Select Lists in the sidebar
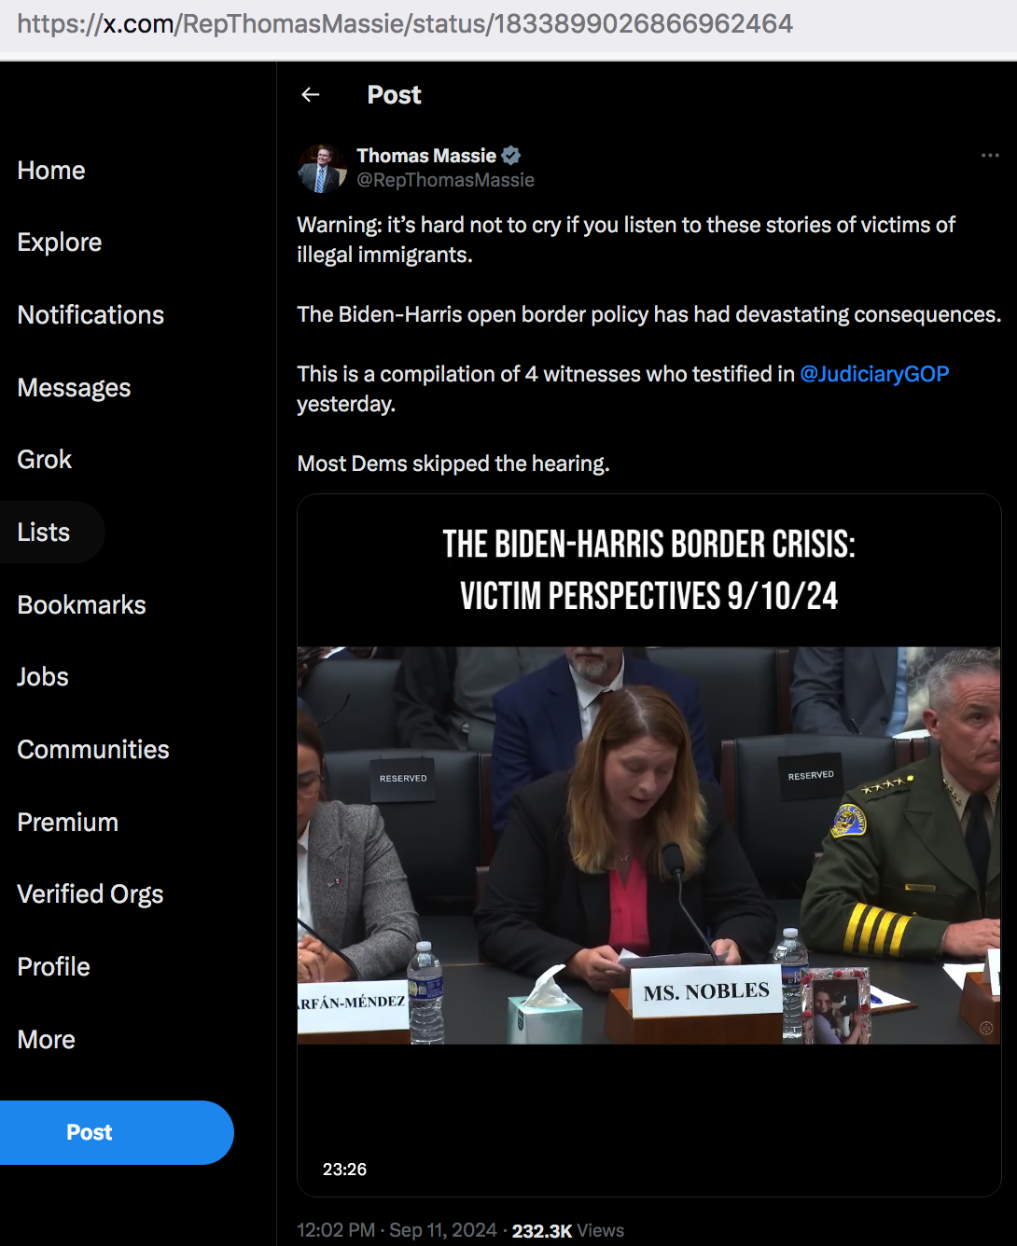The height and width of the screenshot is (1246, 1017). click(44, 533)
